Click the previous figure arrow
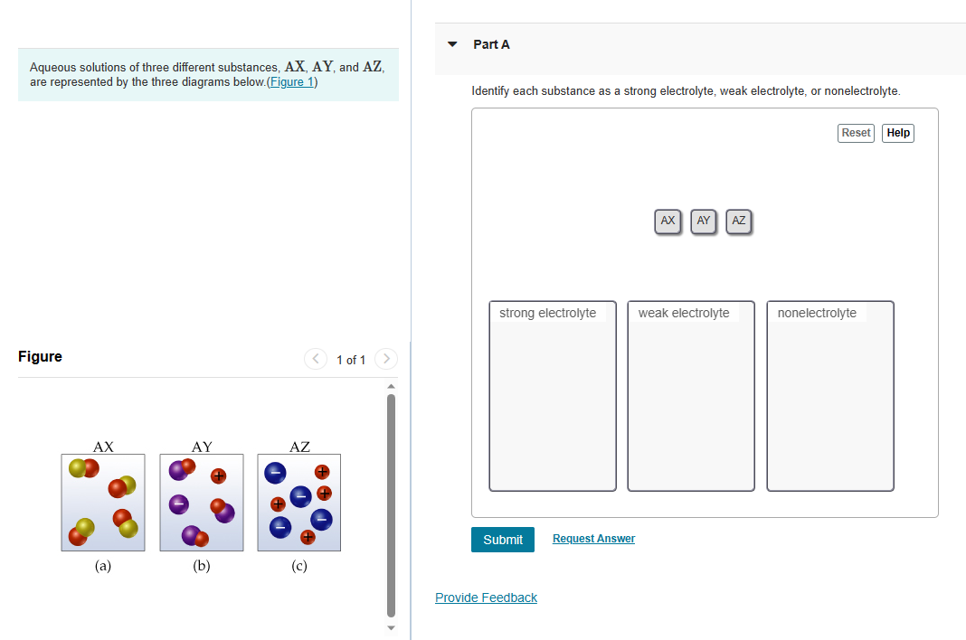The image size is (966, 640). pyautogui.click(x=315, y=359)
